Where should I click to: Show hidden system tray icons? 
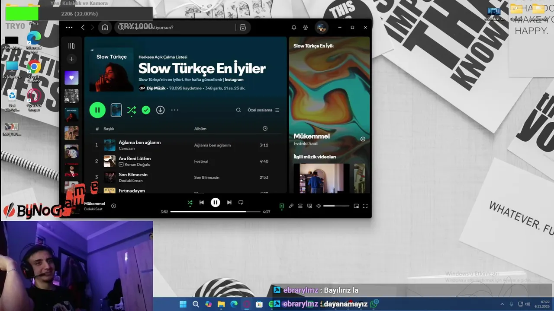point(502,304)
